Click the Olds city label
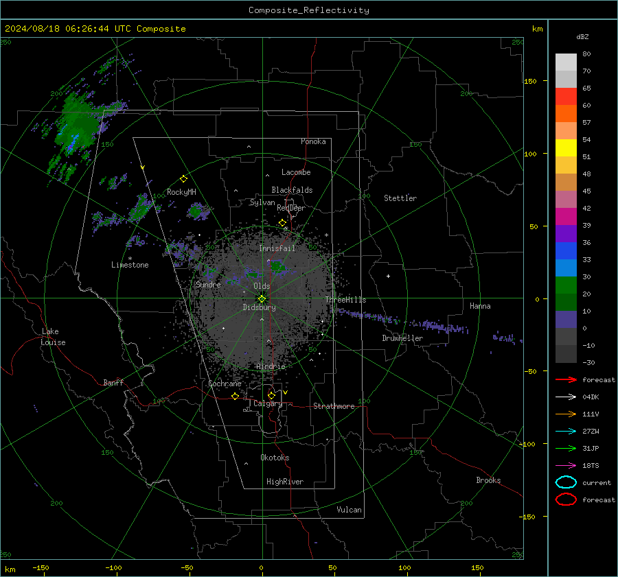This screenshot has width=618, height=577. [x=262, y=286]
